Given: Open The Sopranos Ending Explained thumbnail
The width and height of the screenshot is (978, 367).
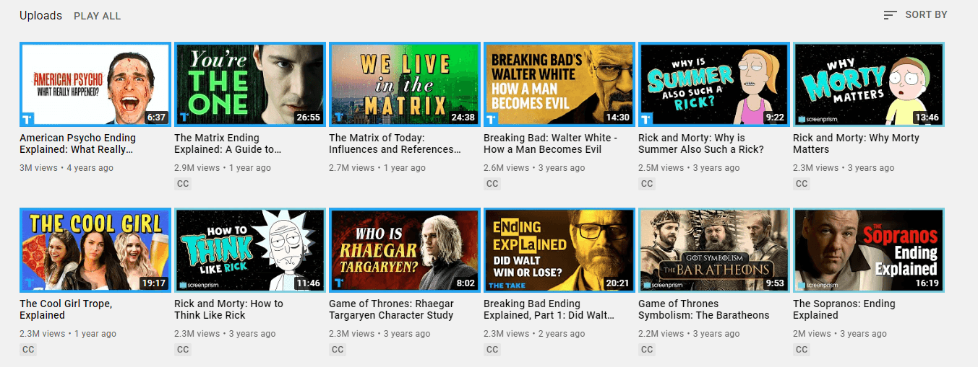Looking at the screenshot, I should [x=869, y=250].
